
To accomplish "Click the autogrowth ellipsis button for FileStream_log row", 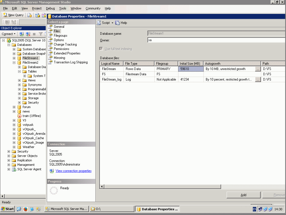I will point(258,80).
